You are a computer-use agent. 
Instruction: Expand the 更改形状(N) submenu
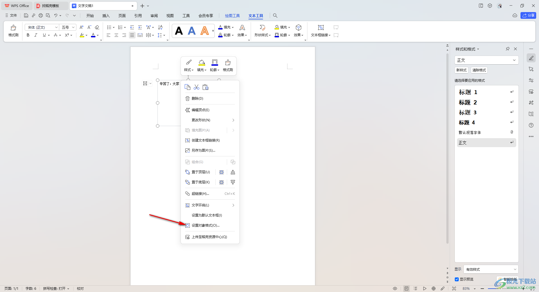(210, 120)
